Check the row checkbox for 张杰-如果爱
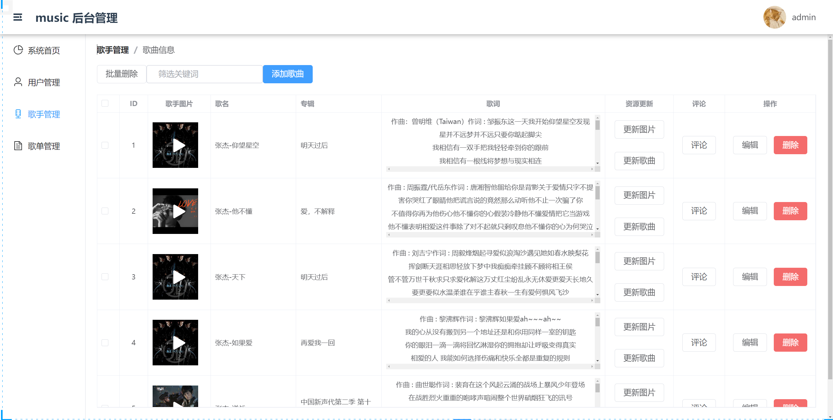The image size is (833, 420). (x=105, y=342)
